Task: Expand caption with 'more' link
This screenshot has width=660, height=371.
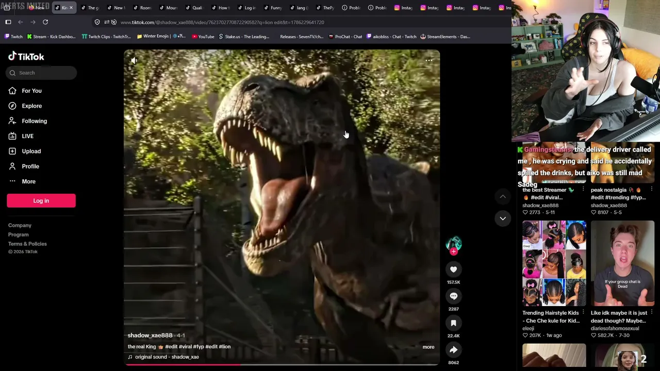Action: [x=428, y=347]
